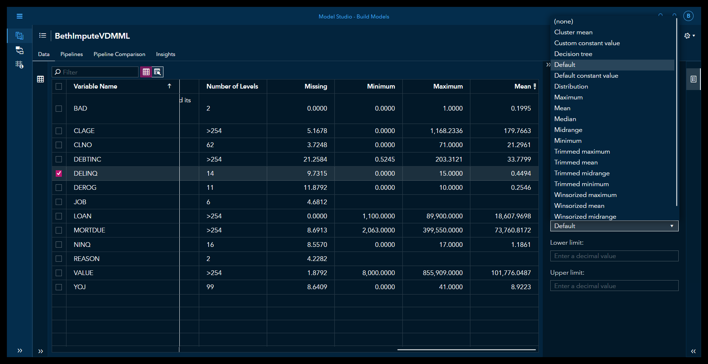Click the global settings sidebar icon
This screenshot has height=364, width=708.
pos(19,65)
